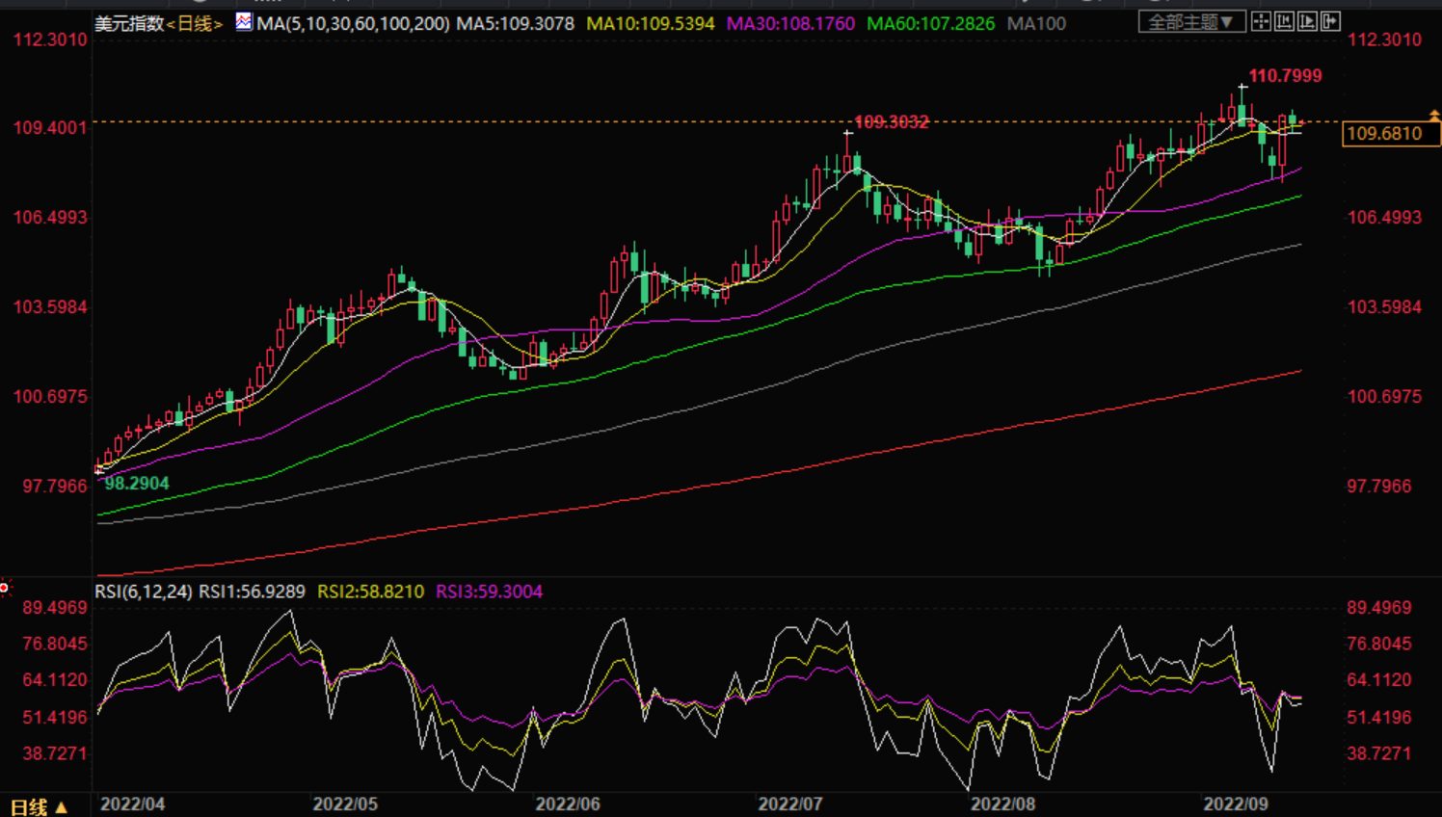Click the current price tag 109.6810
Image resolution: width=1442 pixels, height=817 pixels.
(1390, 134)
